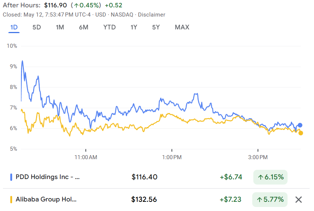
Task: Click the 7% axis label
Action: tap(13, 108)
